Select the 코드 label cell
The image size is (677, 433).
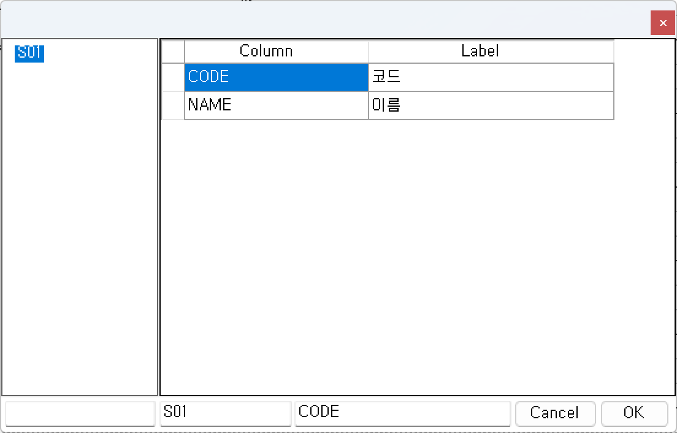point(491,77)
